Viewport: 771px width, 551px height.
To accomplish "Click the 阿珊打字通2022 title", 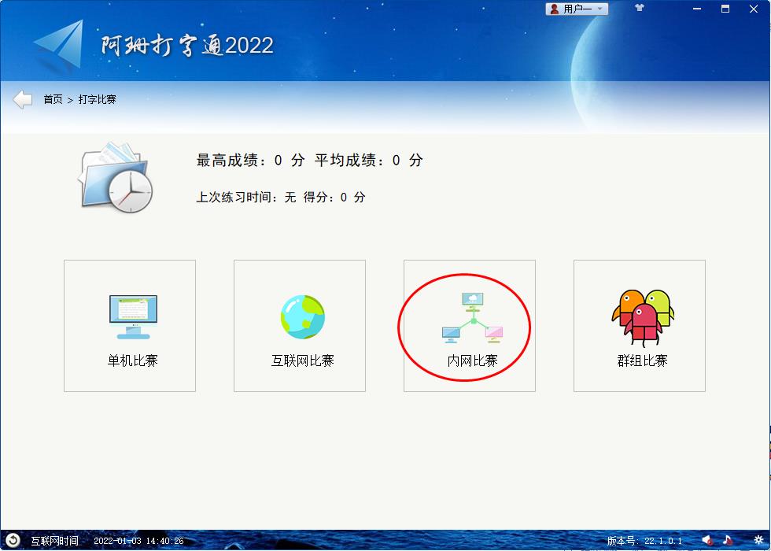I will coord(187,46).
